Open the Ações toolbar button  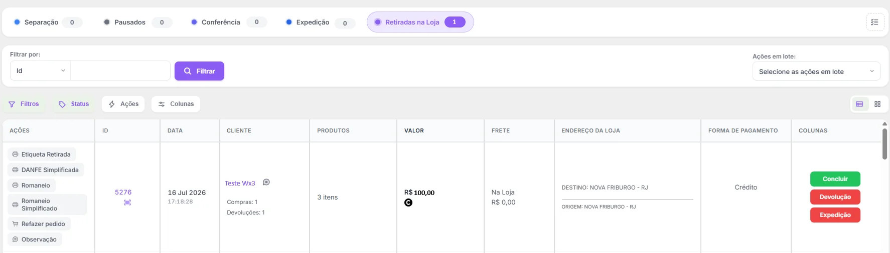(x=123, y=104)
